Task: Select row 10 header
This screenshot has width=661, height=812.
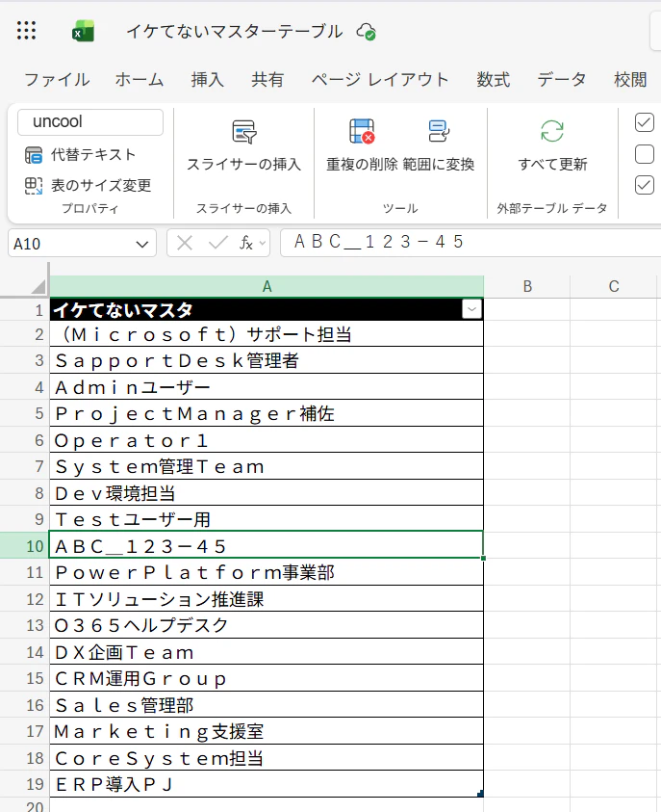Action: (24, 546)
